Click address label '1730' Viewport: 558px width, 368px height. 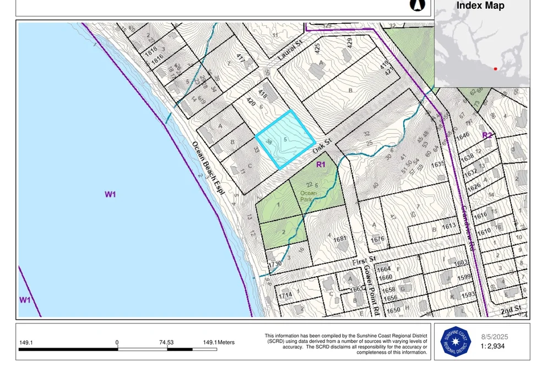click(275, 263)
